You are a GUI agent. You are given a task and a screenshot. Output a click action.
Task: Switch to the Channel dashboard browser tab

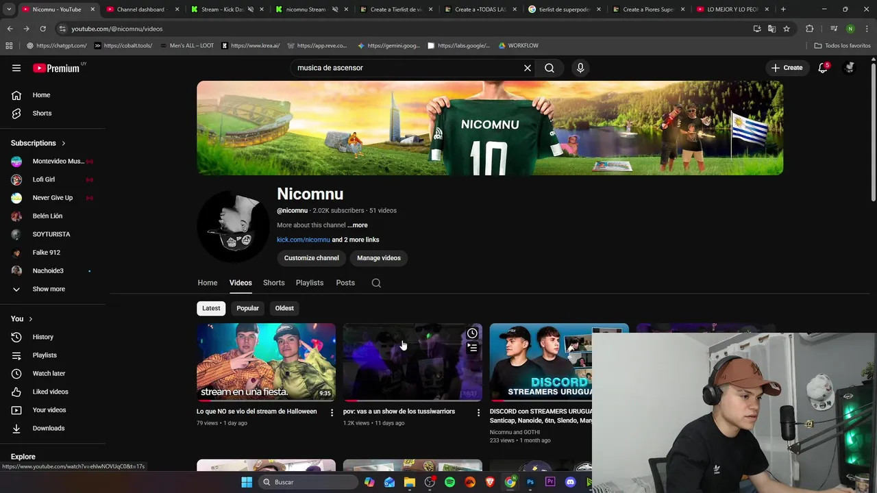point(143,10)
